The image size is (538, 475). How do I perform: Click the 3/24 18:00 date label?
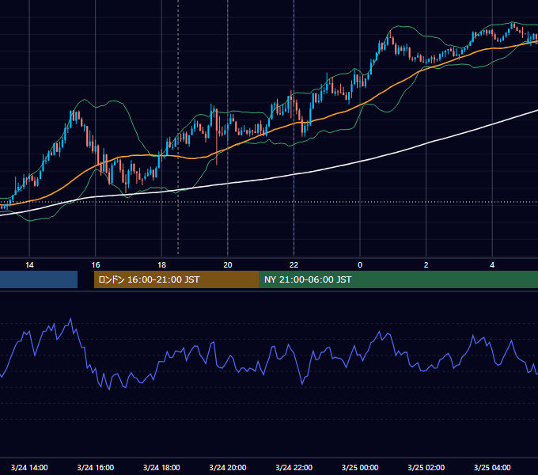pyautogui.click(x=161, y=467)
